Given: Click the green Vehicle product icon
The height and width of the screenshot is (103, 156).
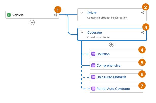Looking at the screenshot, I should (x=9, y=15).
